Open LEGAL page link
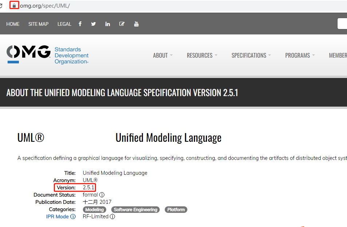This screenshot has height=227, width=347. (64, 24)
